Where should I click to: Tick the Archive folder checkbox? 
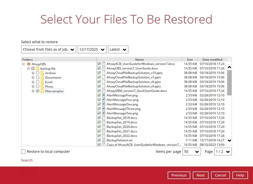38,73
